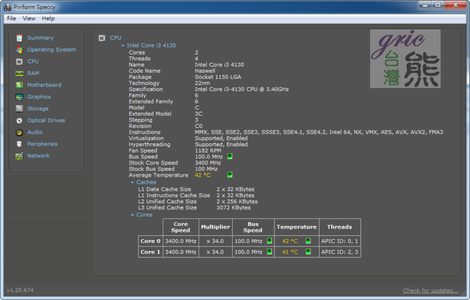Collapse the Caches section
The width and height of the screenshot is (470, 300).
[x=132, y=183]
